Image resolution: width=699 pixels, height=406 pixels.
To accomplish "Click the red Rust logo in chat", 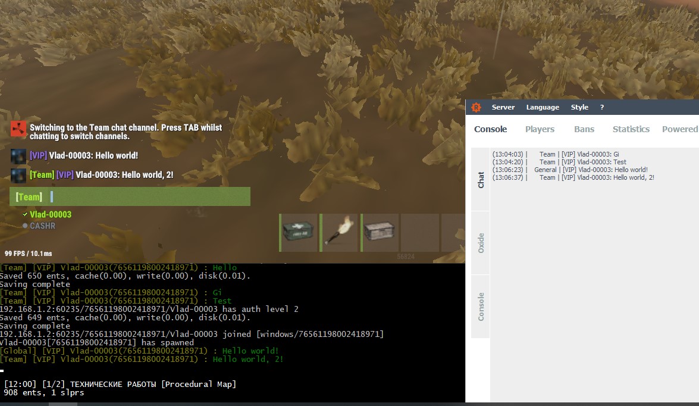I will coord(19,130).
